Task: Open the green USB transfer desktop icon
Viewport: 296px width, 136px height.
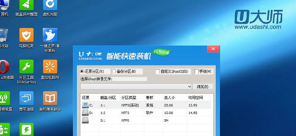Action: [x=5, y=130]
